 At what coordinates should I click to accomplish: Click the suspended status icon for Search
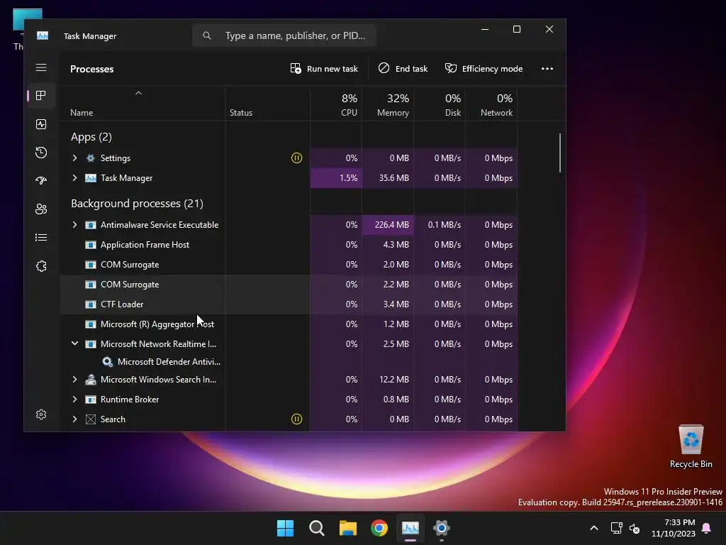pyautogui.click(x=297, y=419)
